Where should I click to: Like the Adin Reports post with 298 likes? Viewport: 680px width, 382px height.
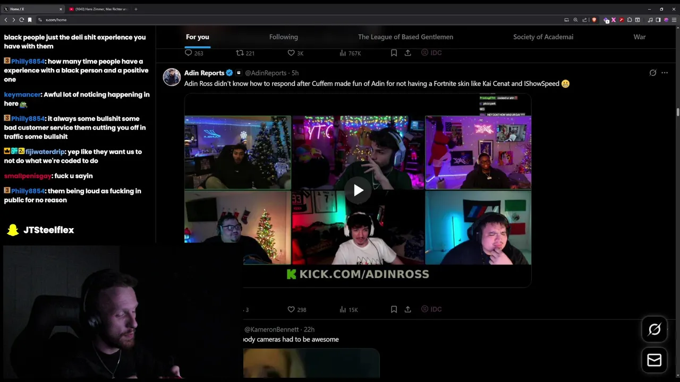pos(296,309)
